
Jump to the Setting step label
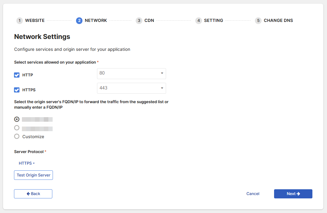(214, 21)
